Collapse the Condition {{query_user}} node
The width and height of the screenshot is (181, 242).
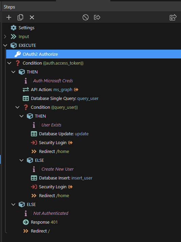point(17,107)
